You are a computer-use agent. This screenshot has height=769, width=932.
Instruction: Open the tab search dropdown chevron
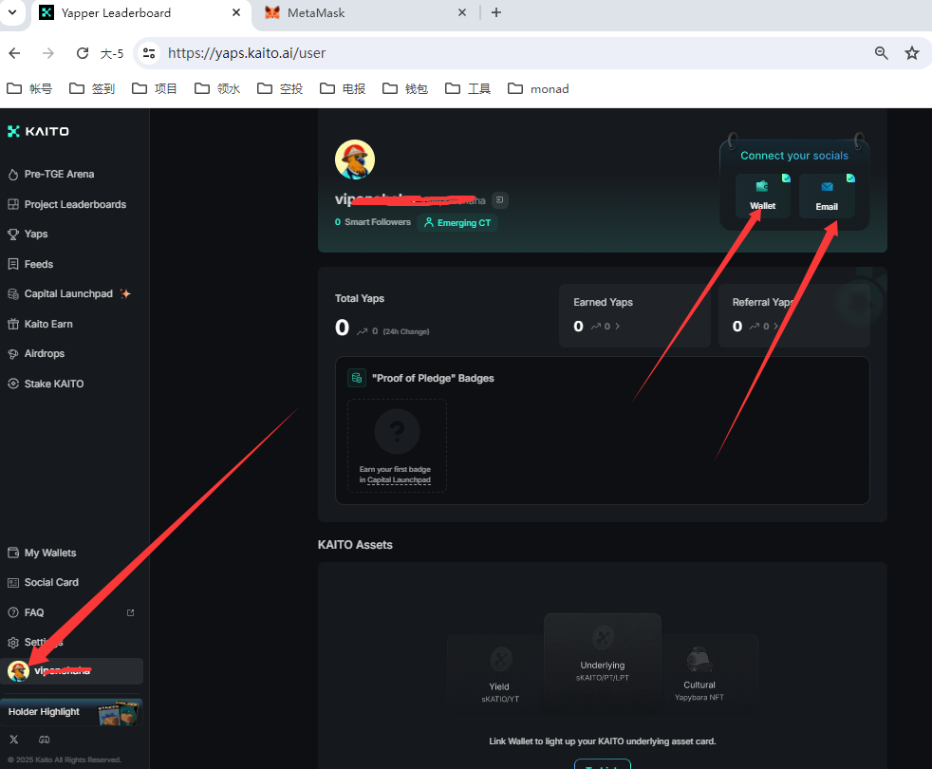click(12, 12)
